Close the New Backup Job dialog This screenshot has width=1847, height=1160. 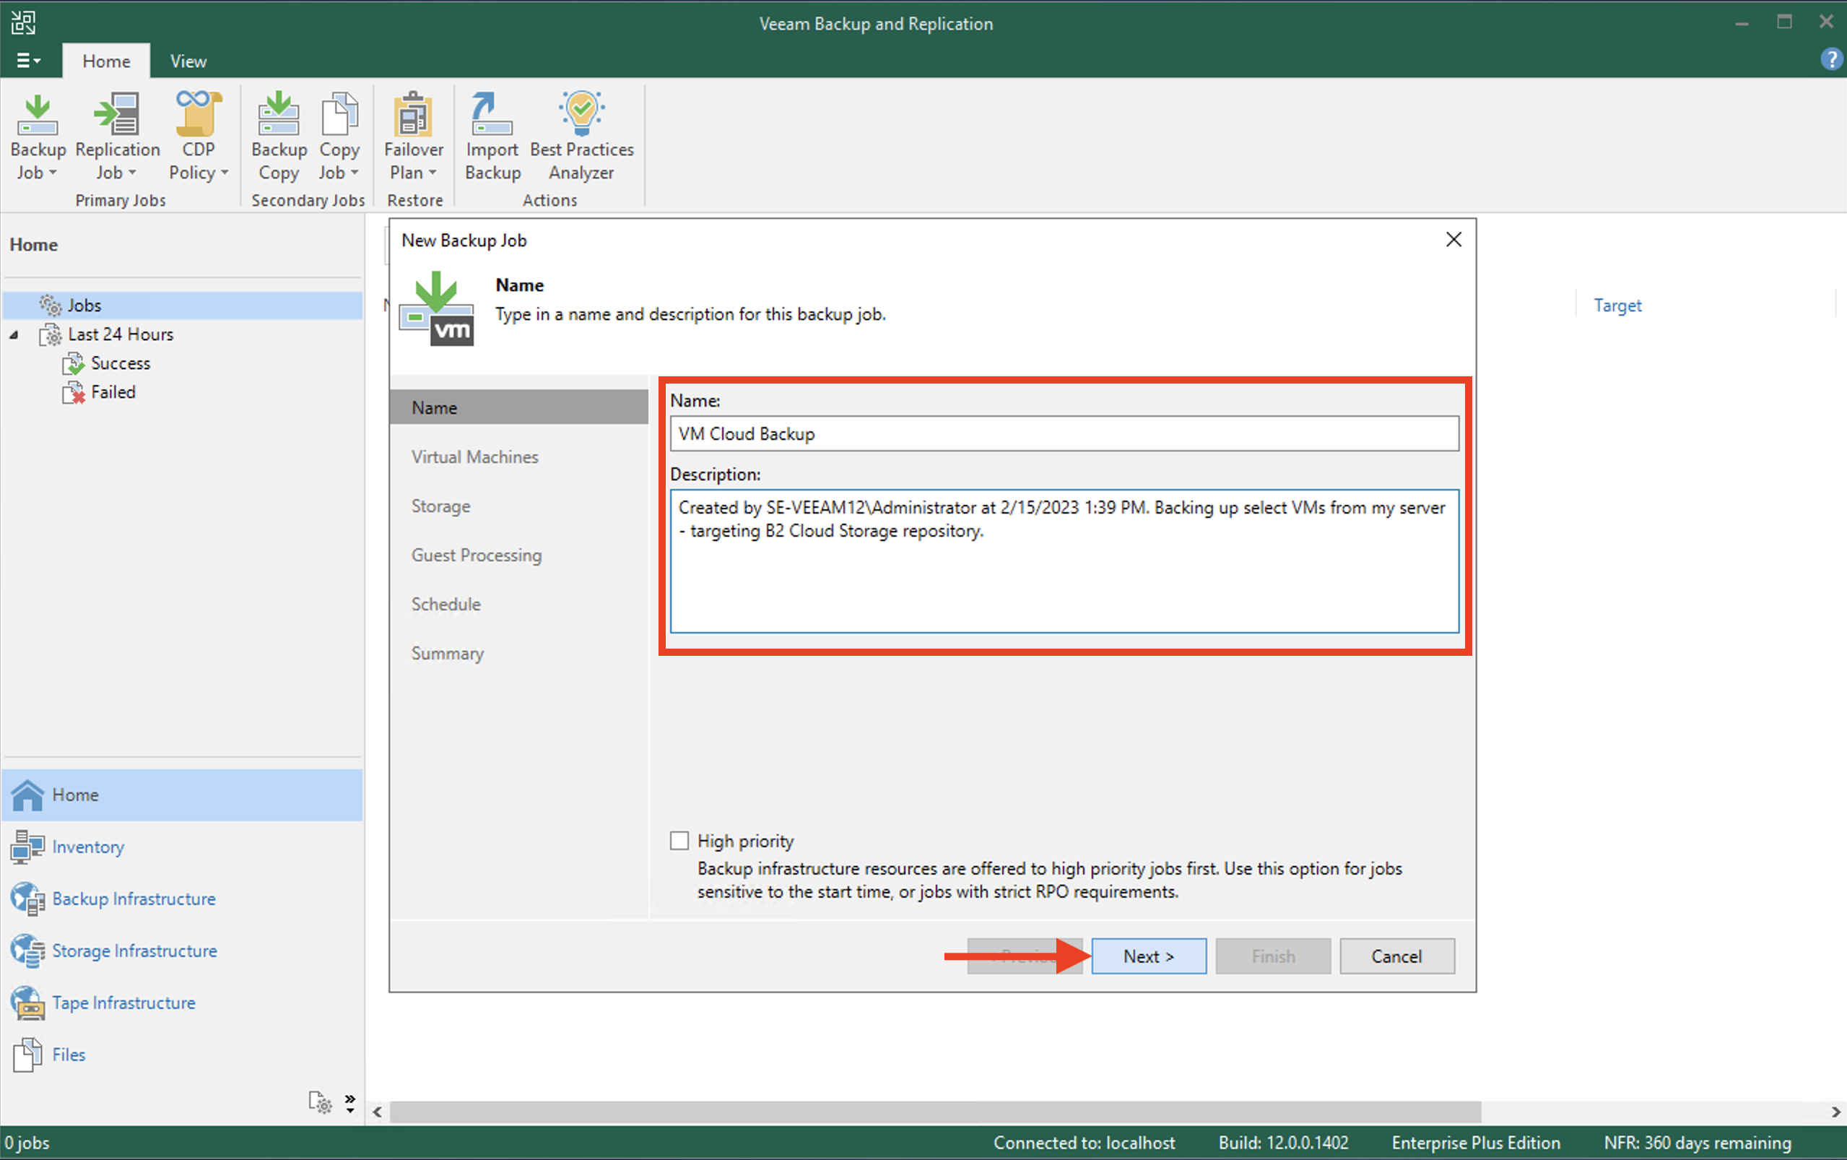[1453, 240]
